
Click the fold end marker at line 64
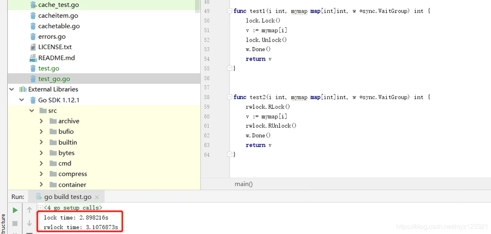pos(230,154)
